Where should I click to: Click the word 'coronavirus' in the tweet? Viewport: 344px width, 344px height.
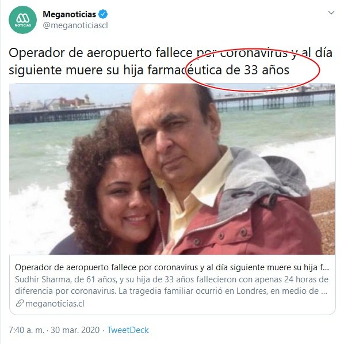(254, 53)
